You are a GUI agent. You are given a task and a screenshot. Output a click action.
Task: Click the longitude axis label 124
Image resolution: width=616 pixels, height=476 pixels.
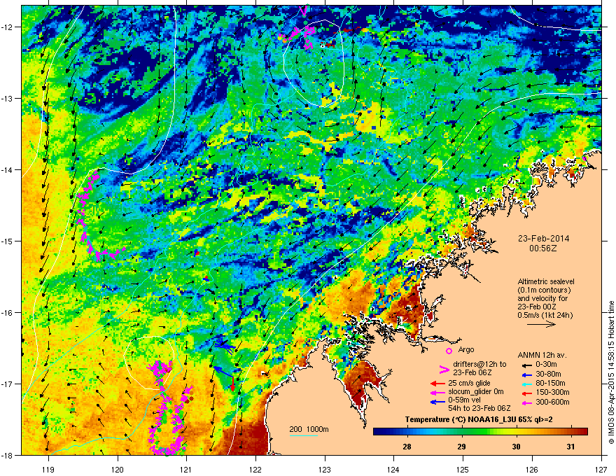click(393, 469)
